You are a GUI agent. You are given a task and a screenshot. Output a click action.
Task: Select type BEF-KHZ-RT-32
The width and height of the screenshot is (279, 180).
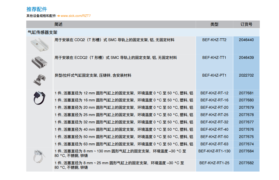[x=214, y=122]
